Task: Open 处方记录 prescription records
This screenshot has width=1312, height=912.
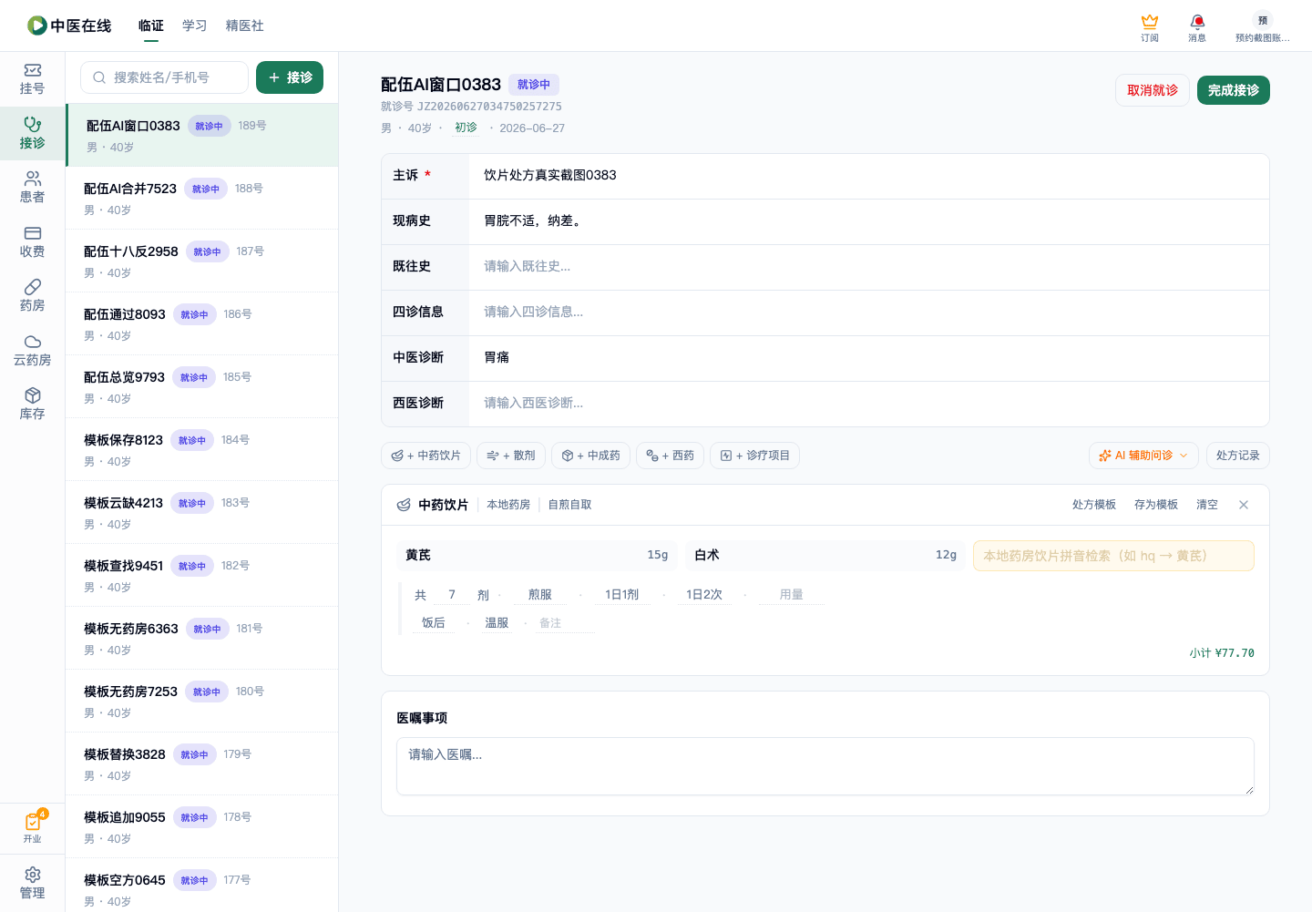Action: click(1237, 456)
